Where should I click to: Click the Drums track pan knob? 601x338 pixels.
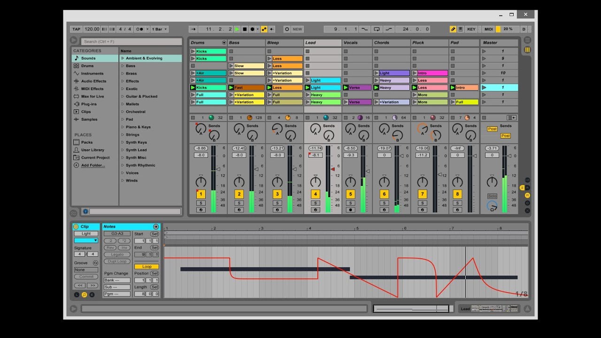click(x=200, y=182)
